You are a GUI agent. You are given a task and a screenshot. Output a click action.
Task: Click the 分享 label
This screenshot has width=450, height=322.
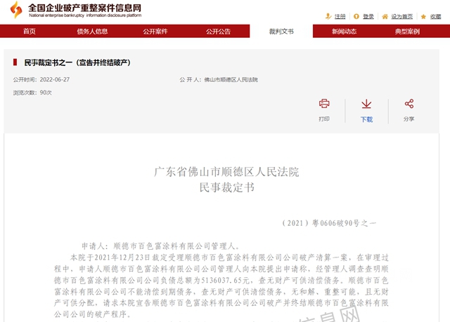[409, 119]
